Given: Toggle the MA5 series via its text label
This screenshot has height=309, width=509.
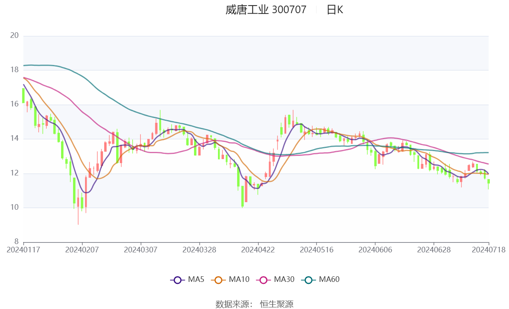Looking at the screenshot, I should (x=196, y=279).
